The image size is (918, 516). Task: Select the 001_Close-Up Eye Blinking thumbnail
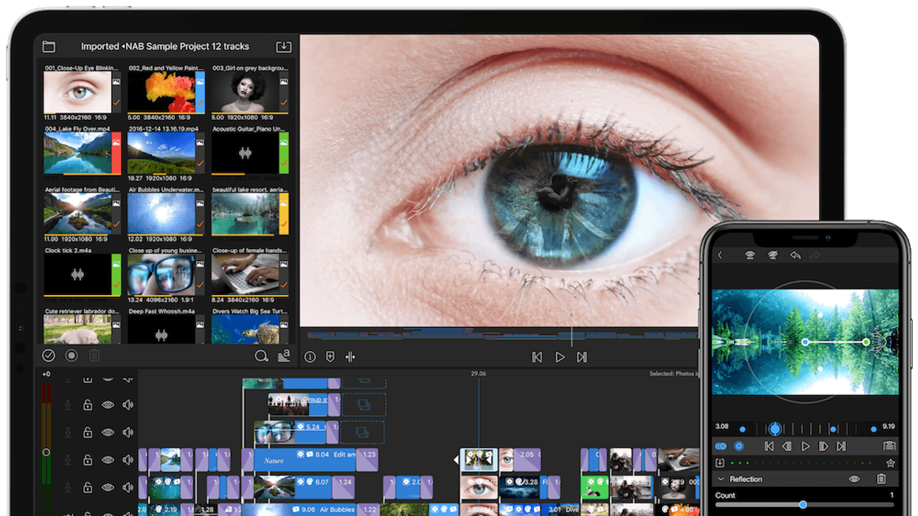coord(77,92)
